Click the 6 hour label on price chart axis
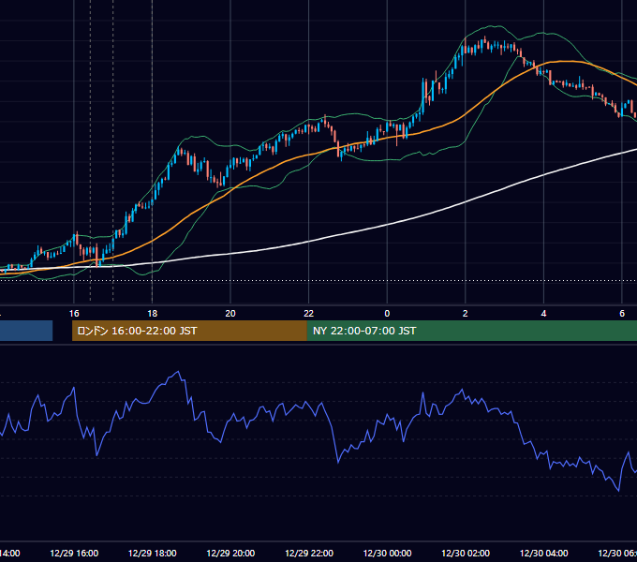 point(622,314)
